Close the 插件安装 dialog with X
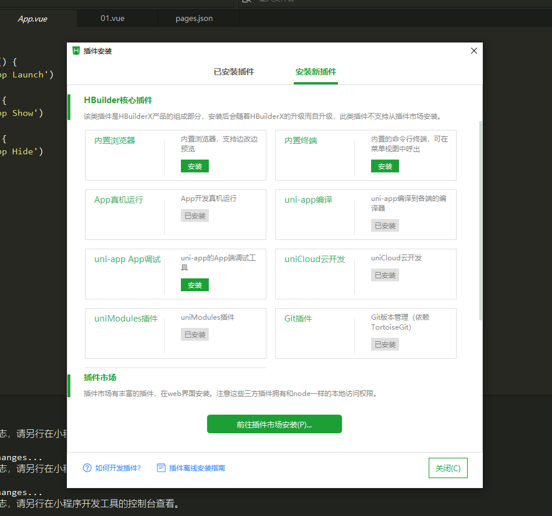This screenshot has height=516, width=552. pyautogui.click(x=474, y=51)
